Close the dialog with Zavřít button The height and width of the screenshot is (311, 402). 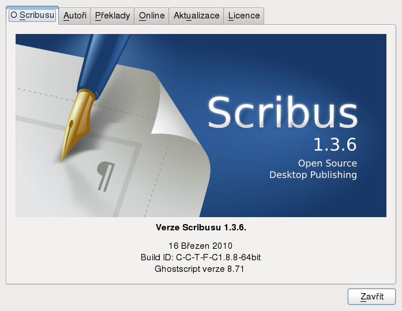coord(371,297)
